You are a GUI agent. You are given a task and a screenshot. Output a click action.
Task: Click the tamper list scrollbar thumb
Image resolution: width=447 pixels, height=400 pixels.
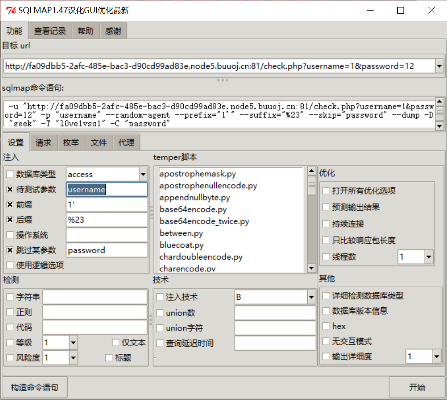311,185
